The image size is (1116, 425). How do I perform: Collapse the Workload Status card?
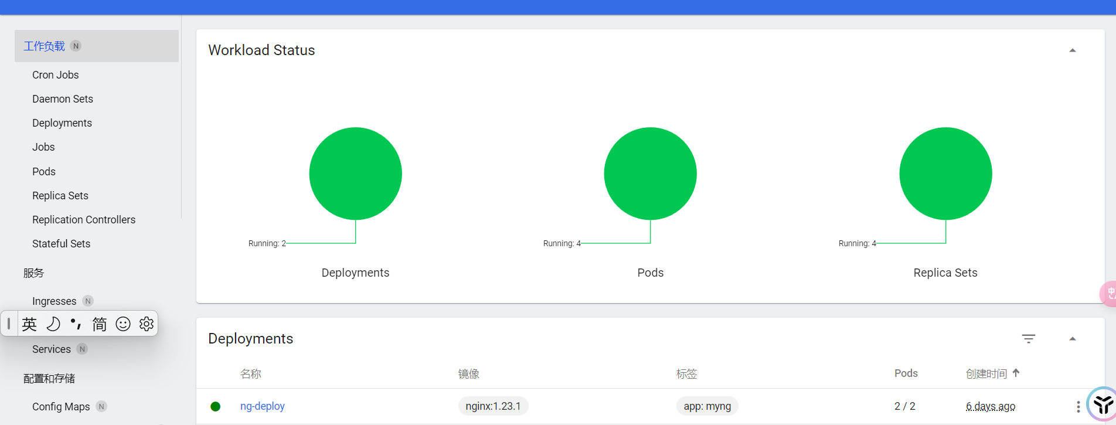pos(1072,50)
